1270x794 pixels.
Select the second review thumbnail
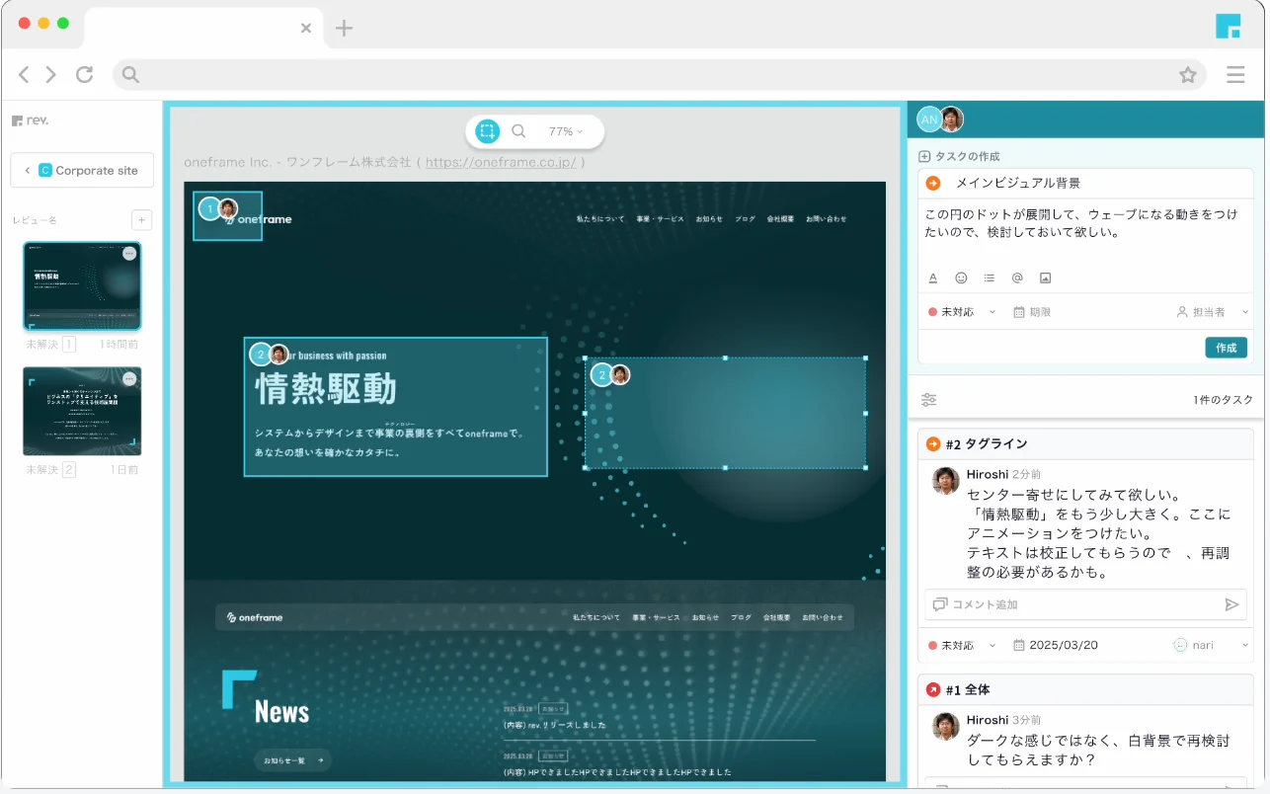coord(82,411)
